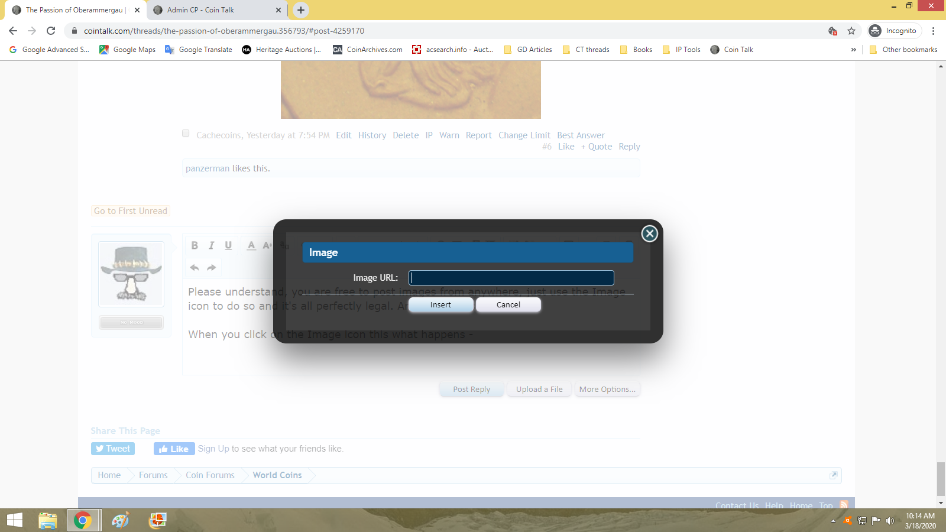
Task: Click the Tweet share button
Action: [x=113, y=449]
